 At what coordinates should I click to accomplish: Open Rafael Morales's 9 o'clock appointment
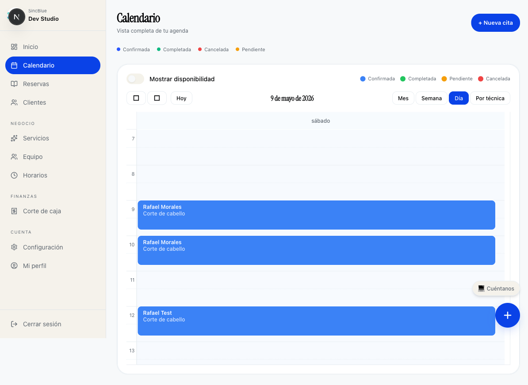coord(316,215)
